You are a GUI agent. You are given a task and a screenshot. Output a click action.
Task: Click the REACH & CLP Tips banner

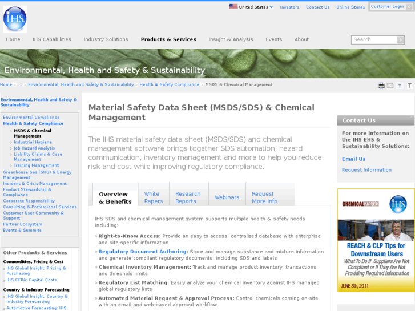pyautogui.click(x=376, y=240)
